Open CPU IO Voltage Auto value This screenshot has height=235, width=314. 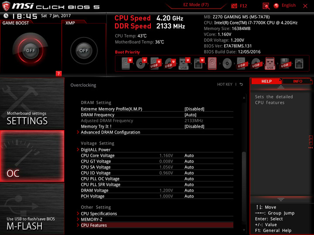(x=189, y=173)
